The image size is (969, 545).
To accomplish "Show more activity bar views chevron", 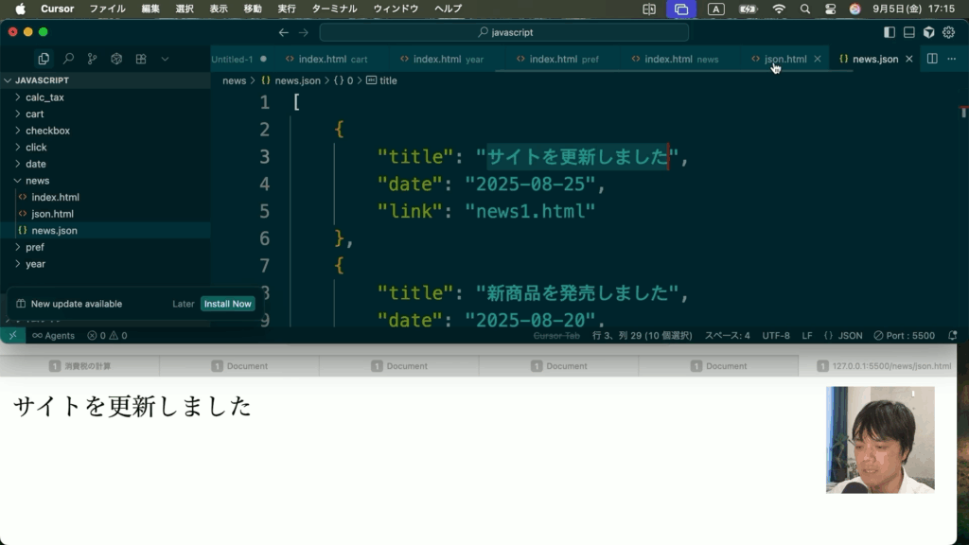I will point(165,59).
